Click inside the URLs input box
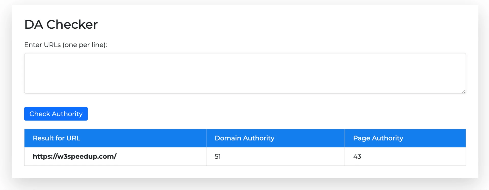The width and height of the screenshot is (489, 190). click(x=244, y=73)
